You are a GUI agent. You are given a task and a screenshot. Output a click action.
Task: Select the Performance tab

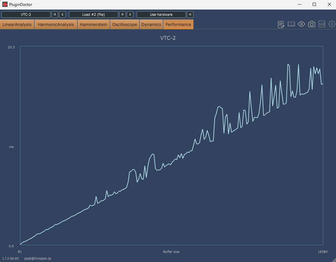pos(178,24)
